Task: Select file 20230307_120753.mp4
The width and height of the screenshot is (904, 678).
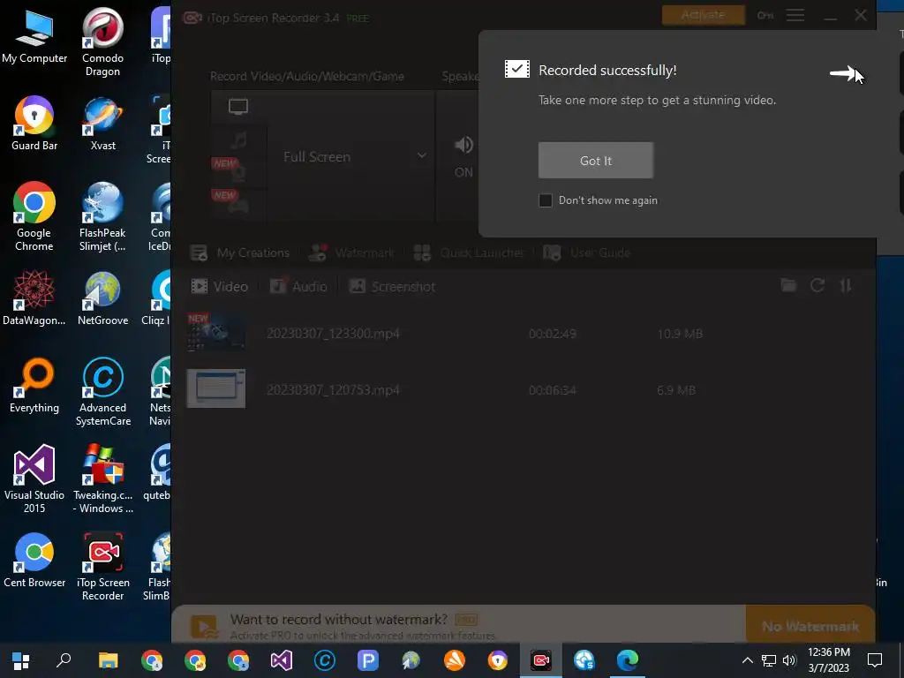Action: (333, 390)
